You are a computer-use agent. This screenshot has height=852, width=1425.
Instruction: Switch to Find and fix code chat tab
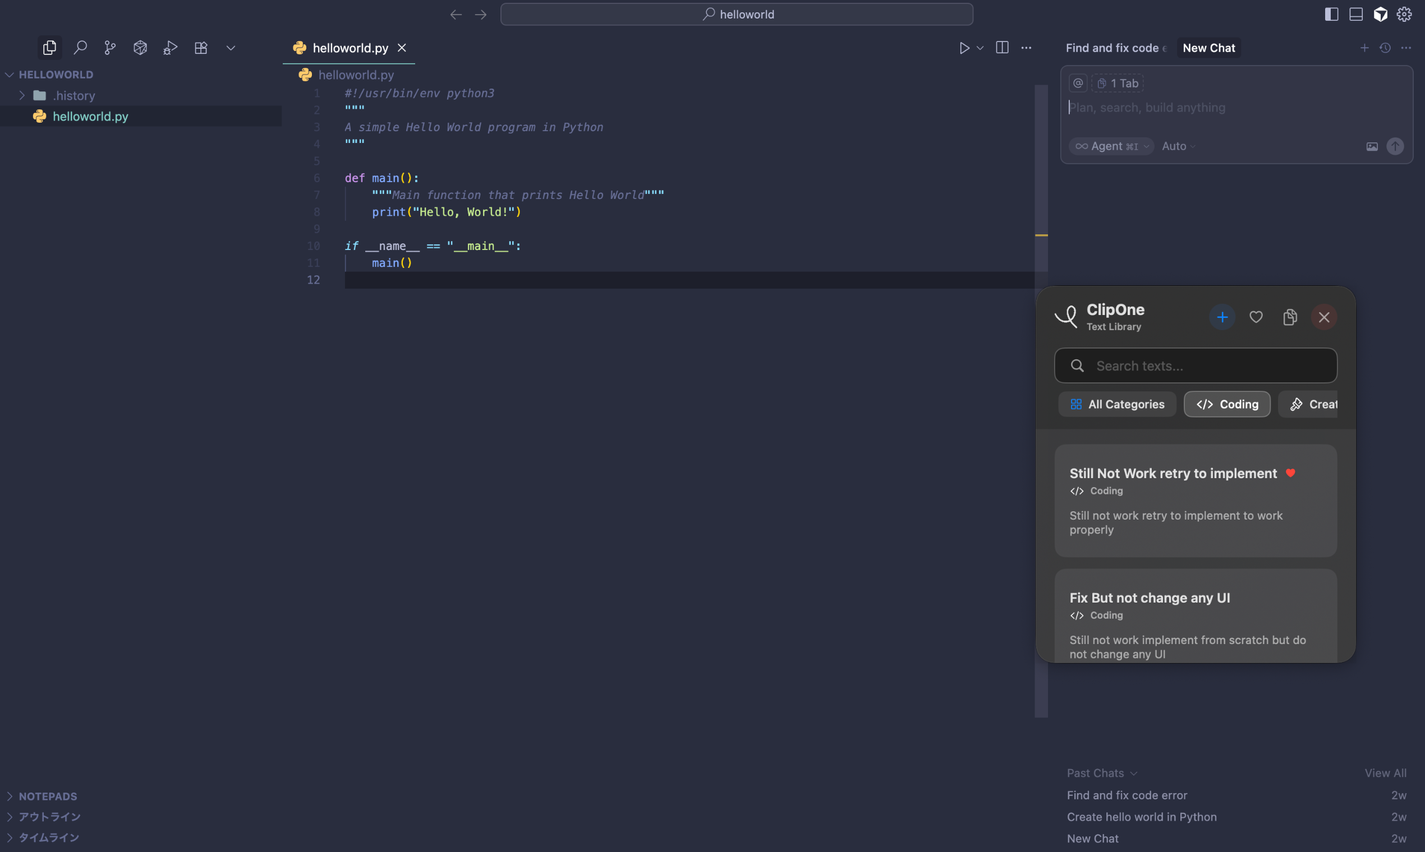1115,48
